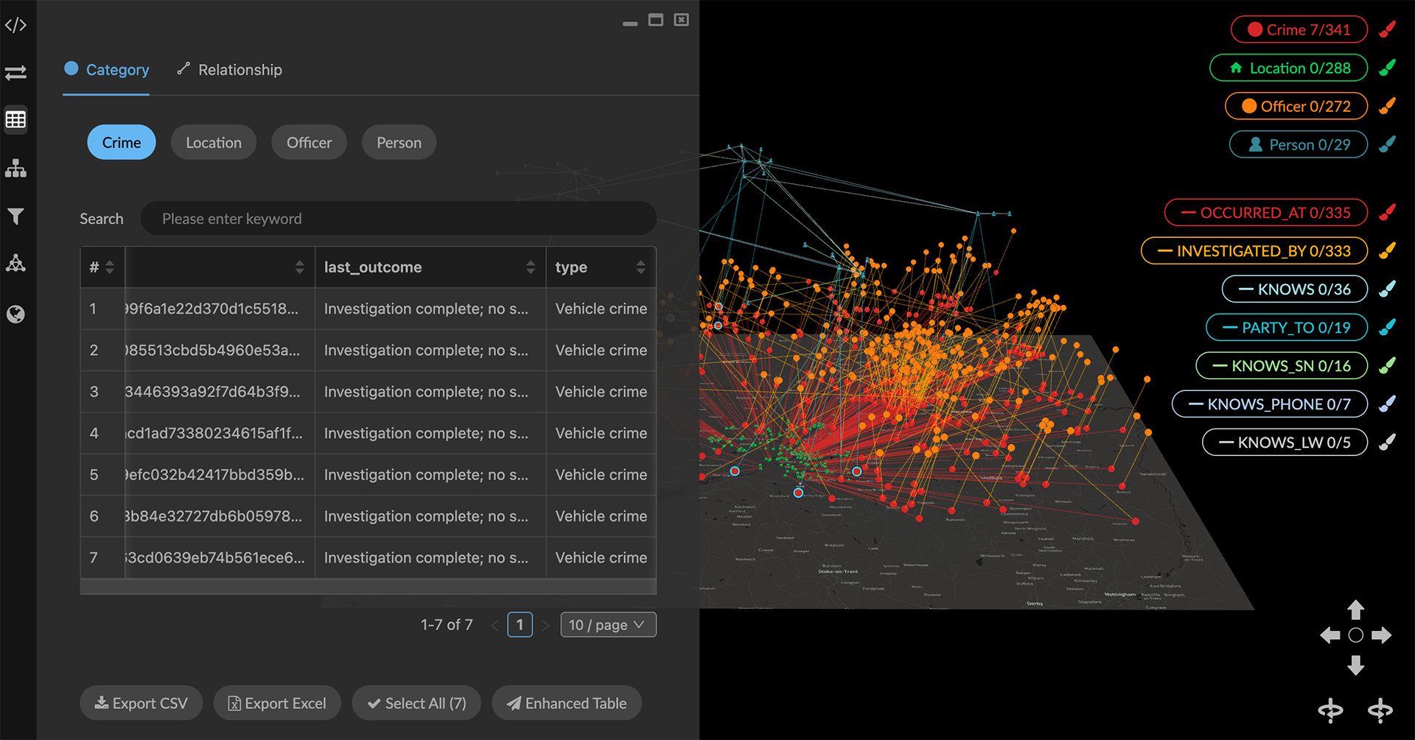
Task: Switch to the Relationship tab
Action: click(x=230, y=70)
